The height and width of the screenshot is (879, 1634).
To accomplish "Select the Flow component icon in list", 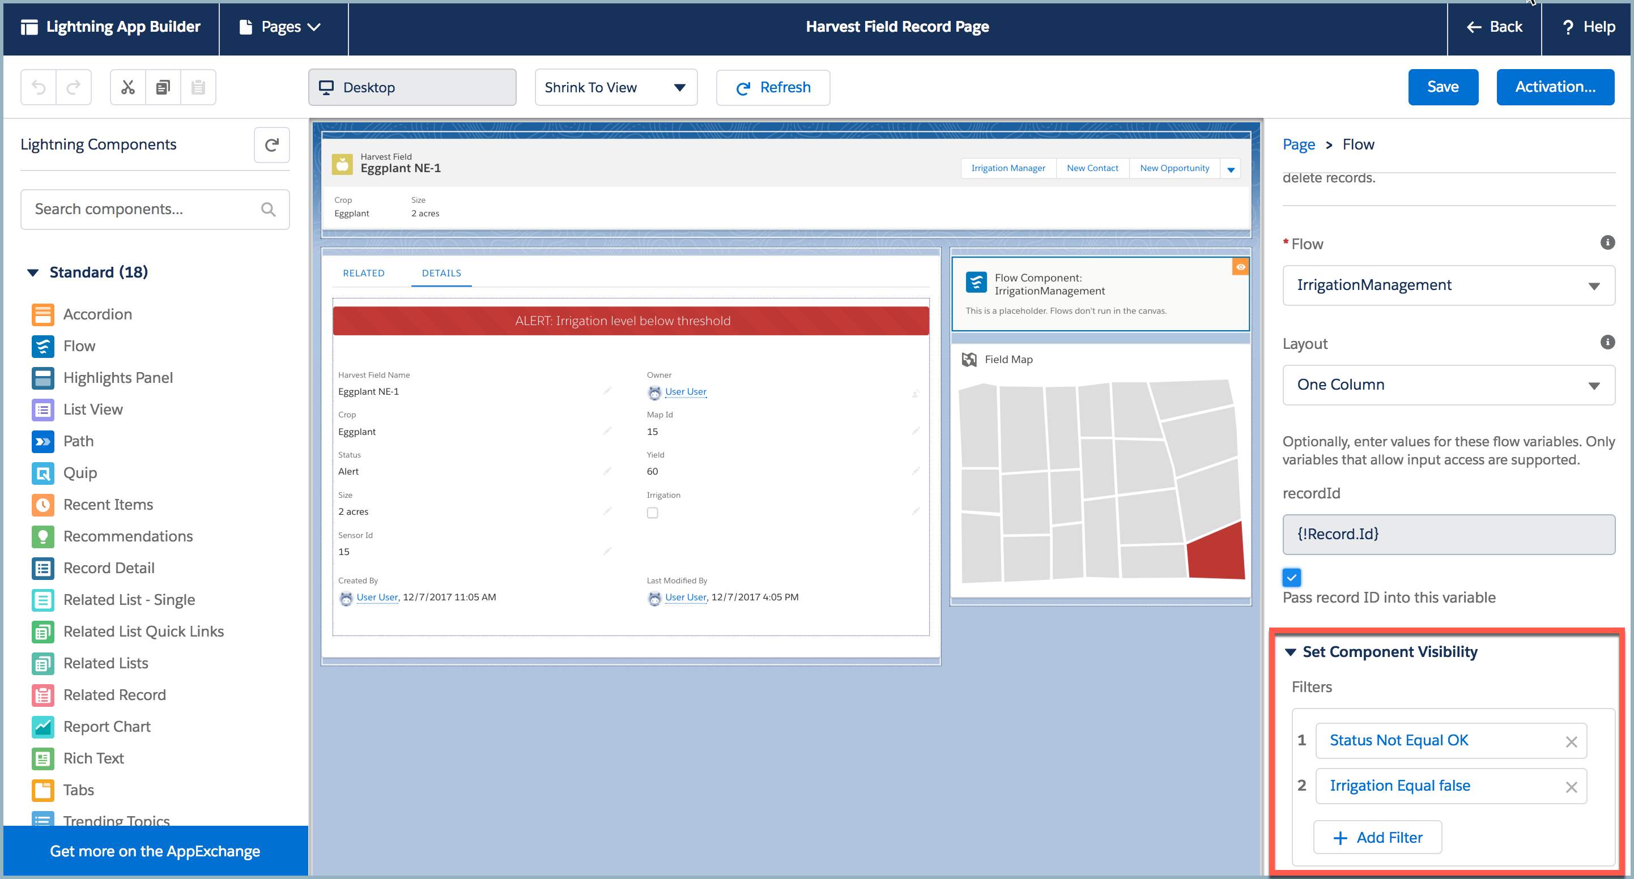I will [x=42, y=346].
